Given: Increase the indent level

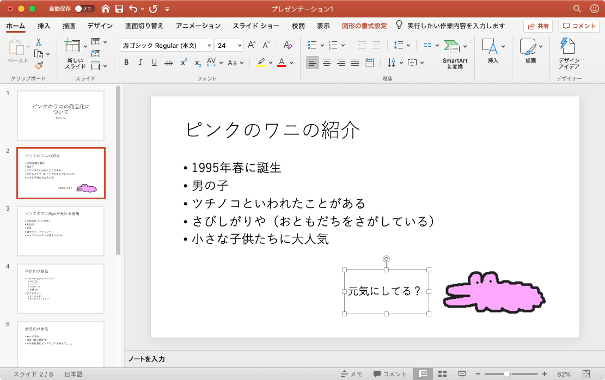Looking at the screenshot, I should coord(376,45).
